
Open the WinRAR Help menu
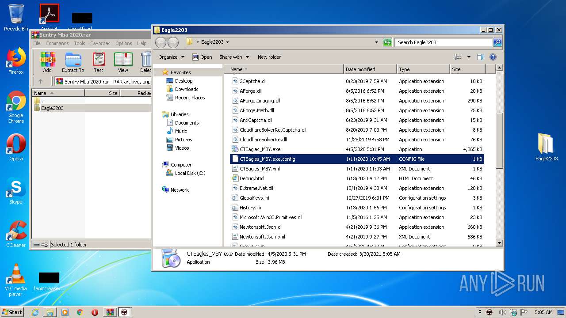tap(141, 43)
